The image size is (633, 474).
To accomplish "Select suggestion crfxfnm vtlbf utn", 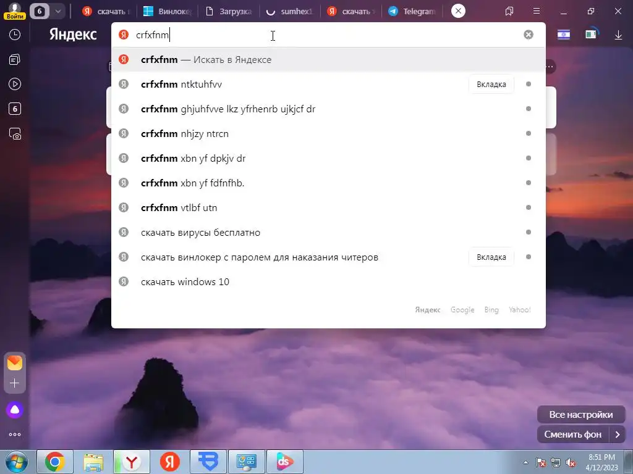I will [328, 207].
